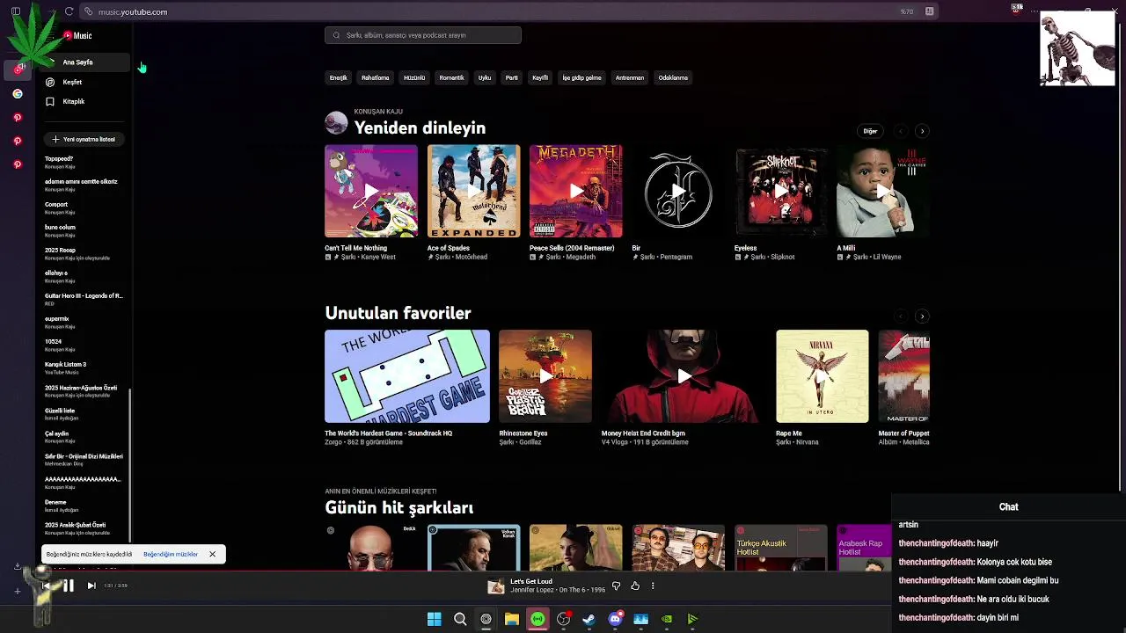Open Rape Me Nirvana thumbnail
The width and height of the screenshot is (1126, 633).
tap(823, 376)
